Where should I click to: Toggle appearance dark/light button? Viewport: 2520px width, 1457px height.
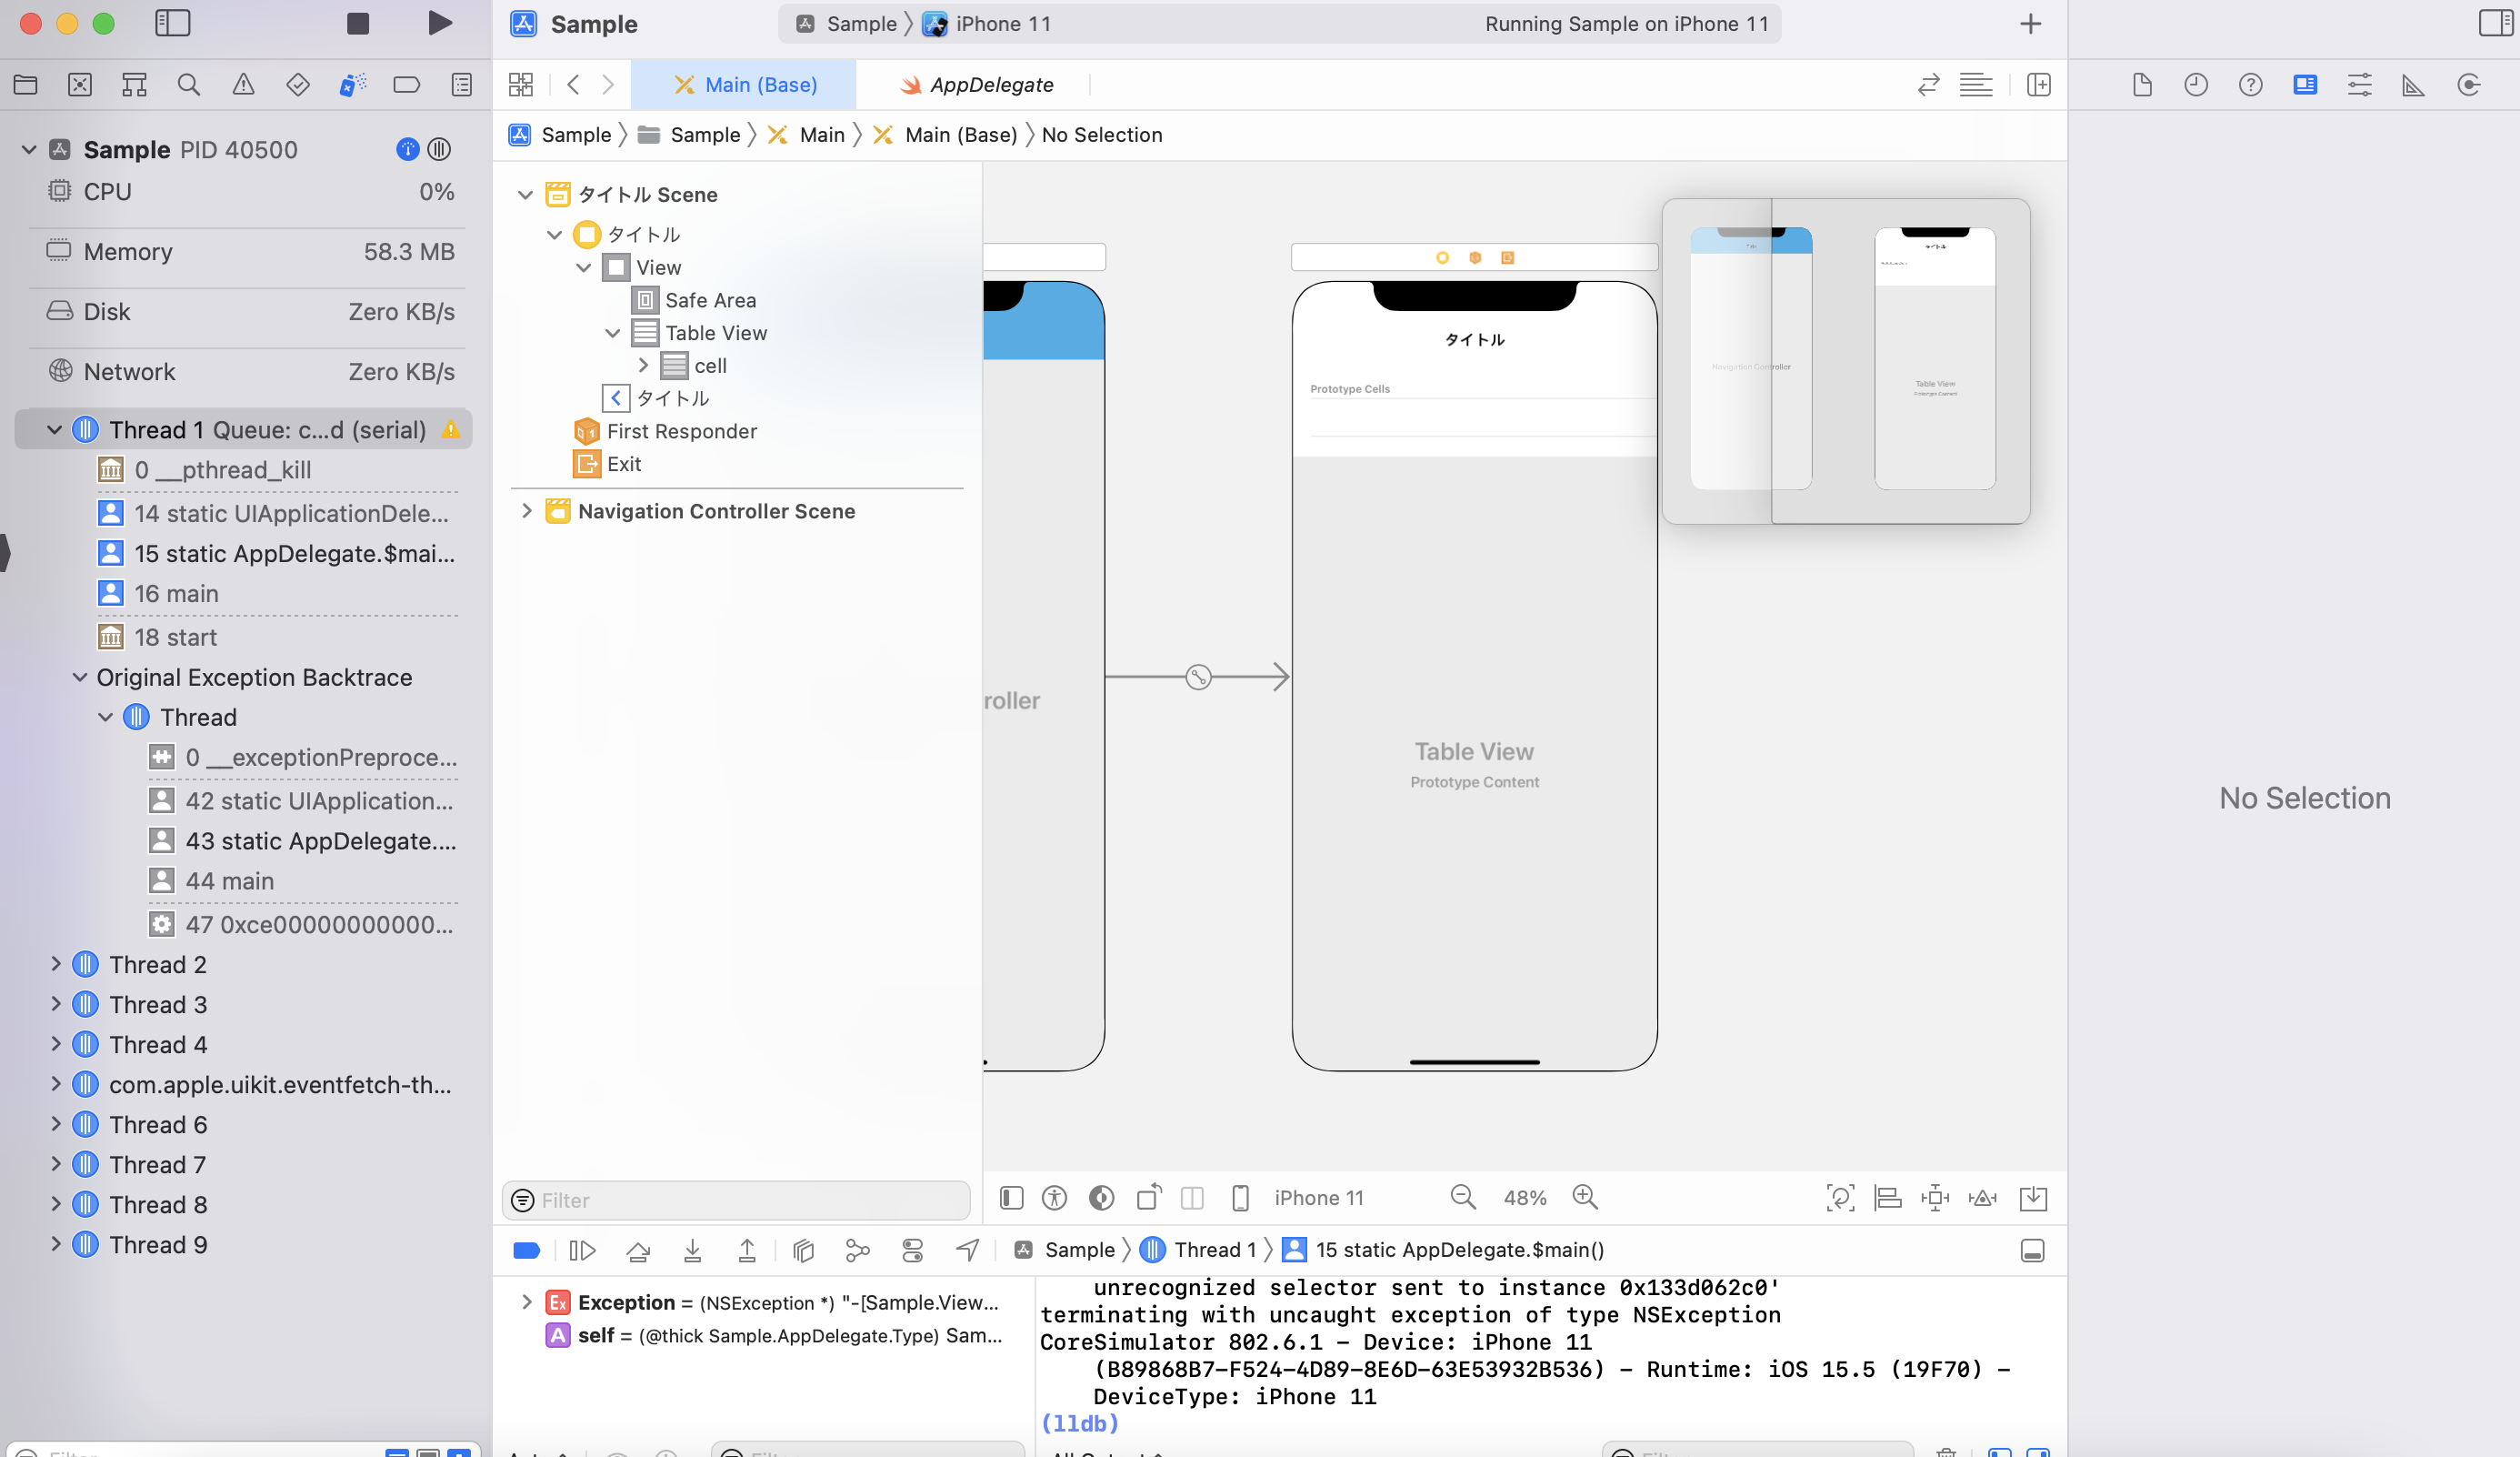click(x=1101, y=1198)
